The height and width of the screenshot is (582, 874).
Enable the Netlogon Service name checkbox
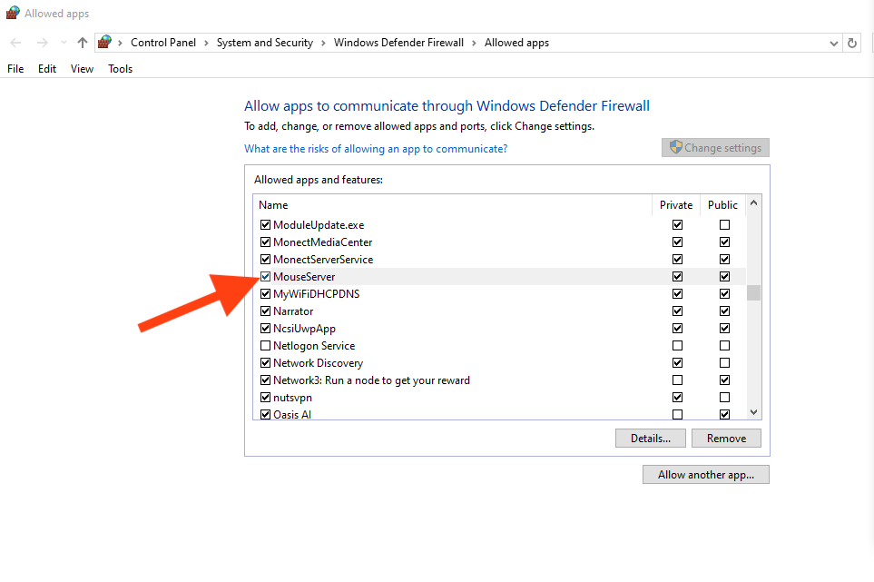pyautogui.click(x=265, y=346)
